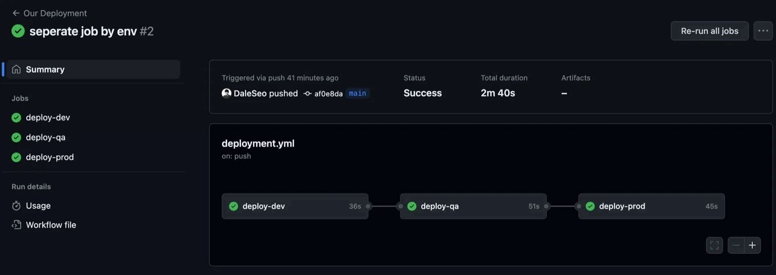Select the Summary tab in sidebar
This screenshot has width=776, height=275.
coord(93,69)
